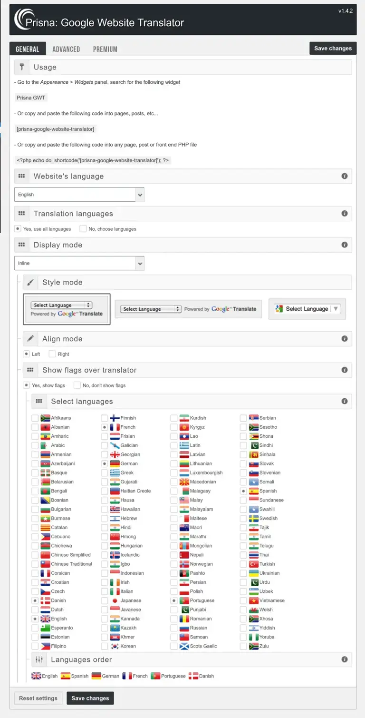Select 'No, don't show flags' option
This screenshot has width=365, height=718.
pyautogui.click(x=77, y=385)
